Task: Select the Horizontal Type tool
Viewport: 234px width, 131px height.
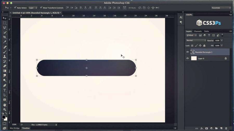Action: 5,90
